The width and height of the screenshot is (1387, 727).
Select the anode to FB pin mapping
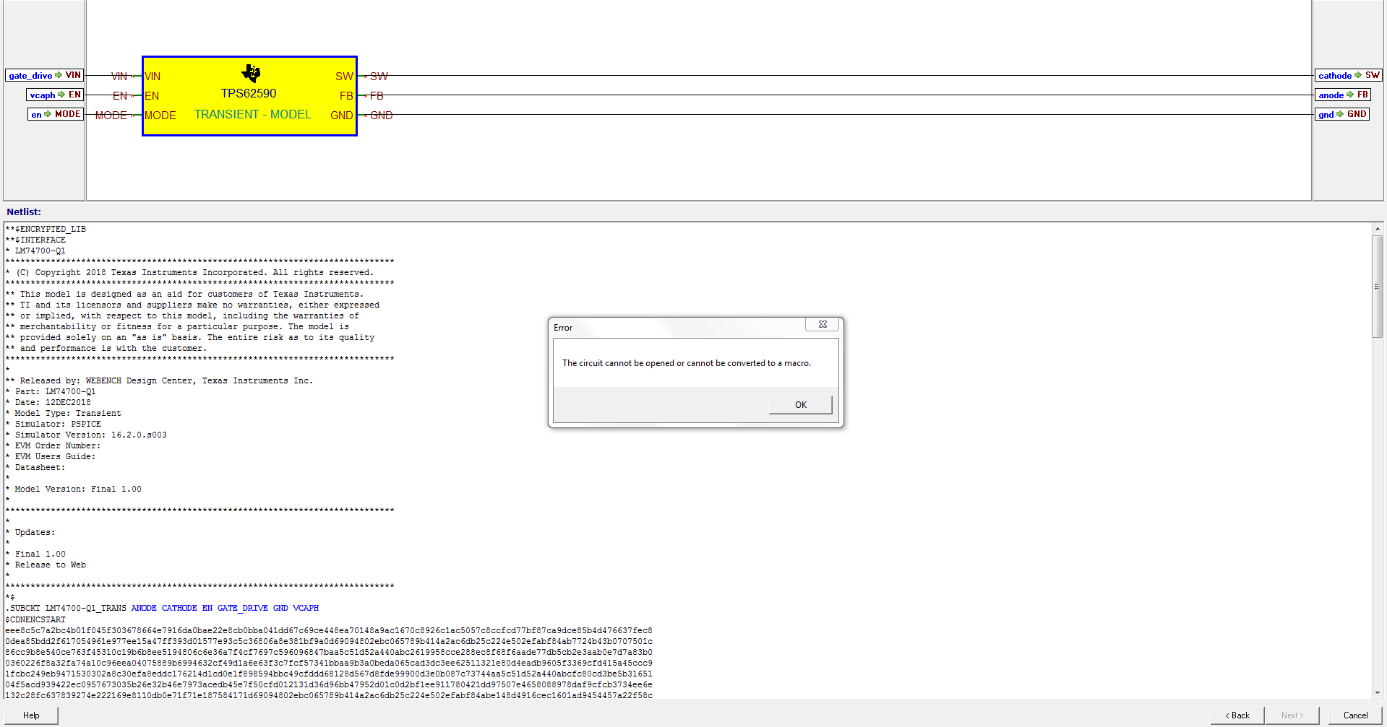1343,95
